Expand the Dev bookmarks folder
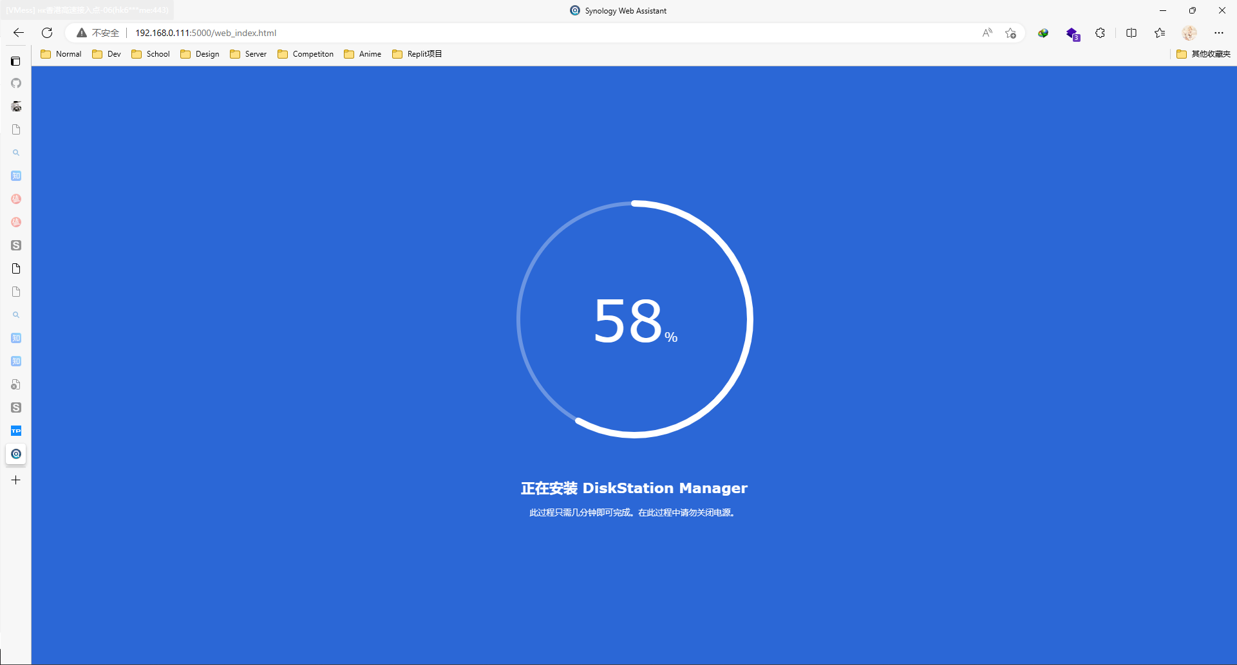Viewport: 1237px width, 665px height. [107, 54]
